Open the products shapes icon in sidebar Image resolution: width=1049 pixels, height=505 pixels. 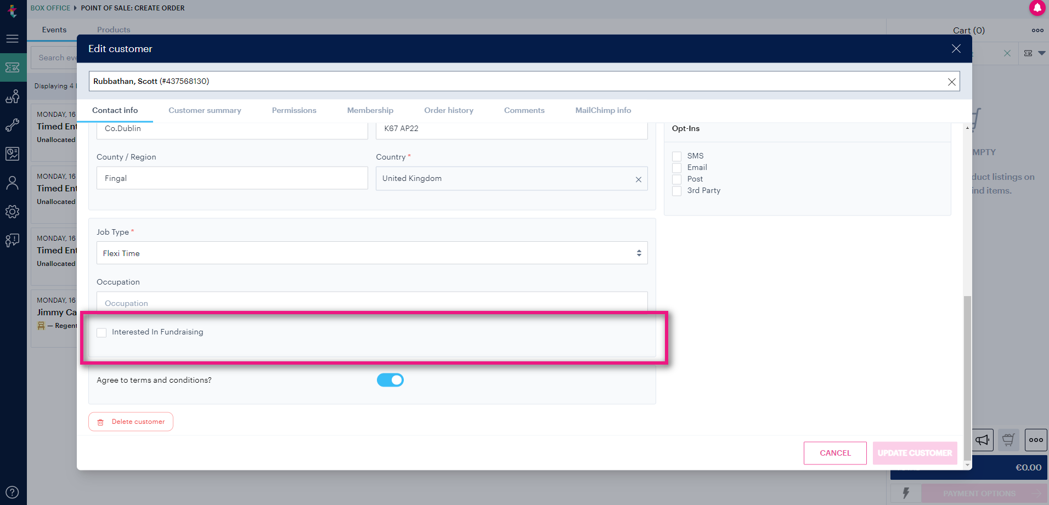pyautogui.click(x=12, y=97)
